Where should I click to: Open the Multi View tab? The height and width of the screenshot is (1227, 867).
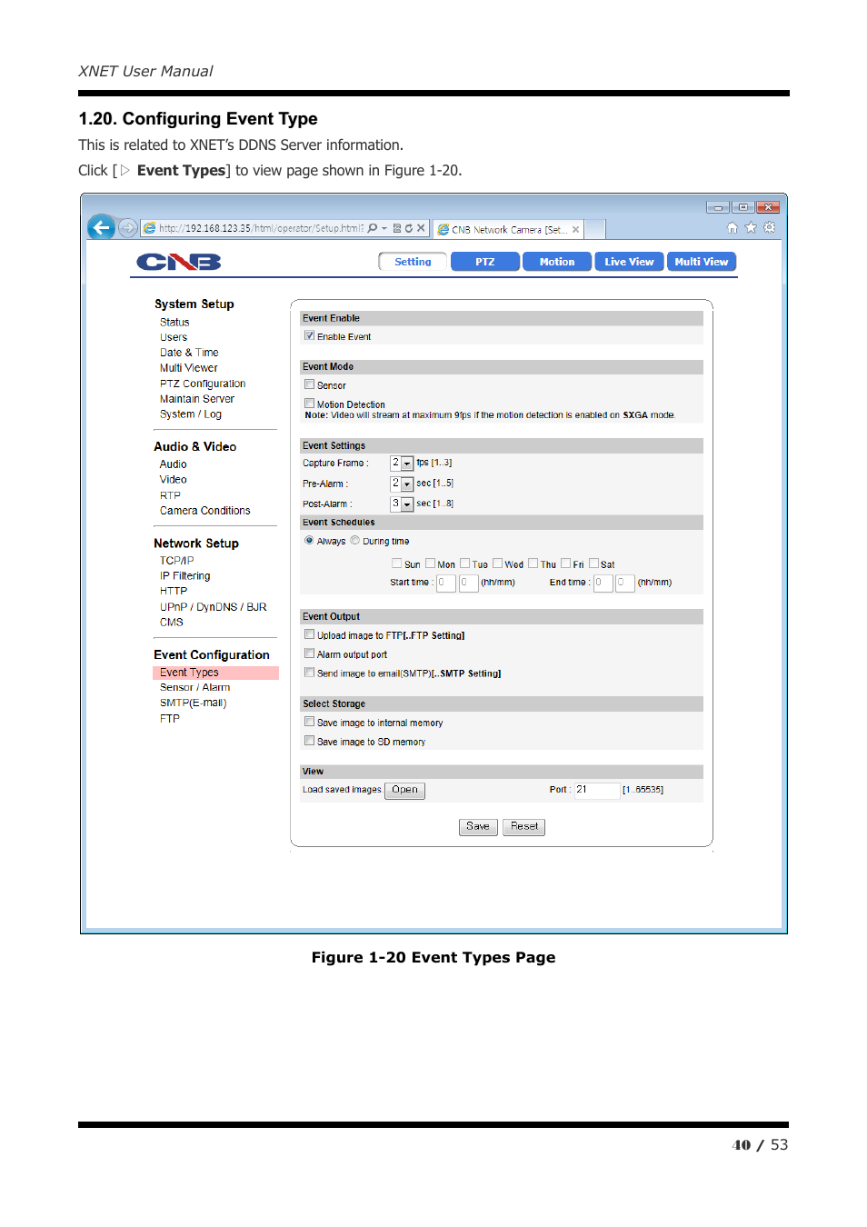(702, 262)
